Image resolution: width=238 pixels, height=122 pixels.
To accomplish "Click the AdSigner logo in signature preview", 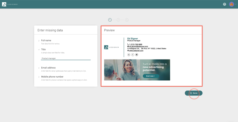I will click(x=111, y=47).
